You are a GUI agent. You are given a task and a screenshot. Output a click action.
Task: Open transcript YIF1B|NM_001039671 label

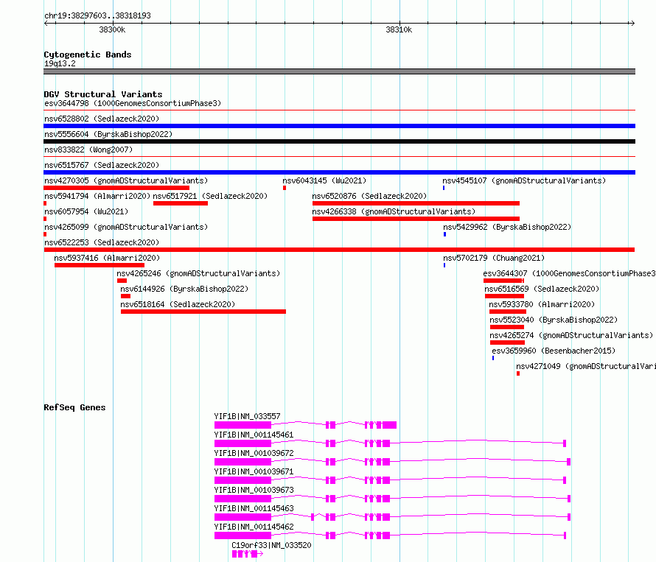254,471
